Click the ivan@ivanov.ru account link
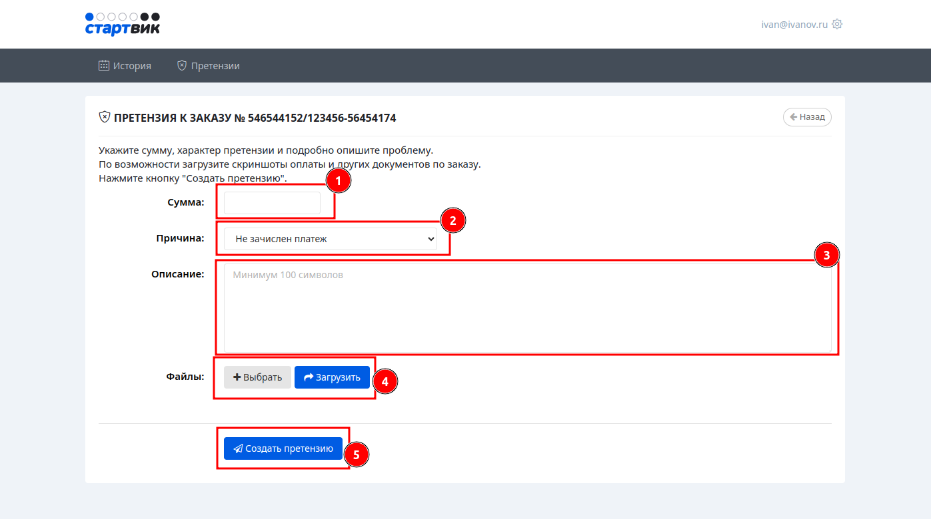 pos(794,24)
